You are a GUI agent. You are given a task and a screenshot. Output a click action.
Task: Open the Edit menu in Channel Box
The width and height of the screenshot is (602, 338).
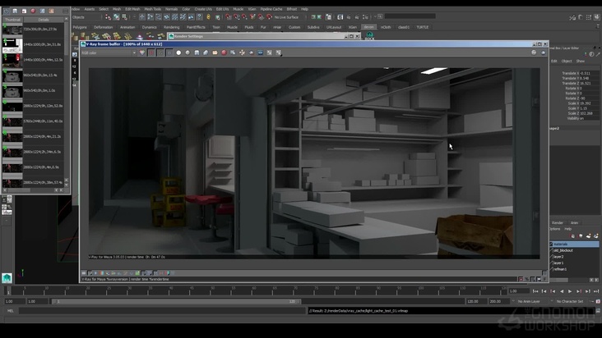tap(554, 62)
